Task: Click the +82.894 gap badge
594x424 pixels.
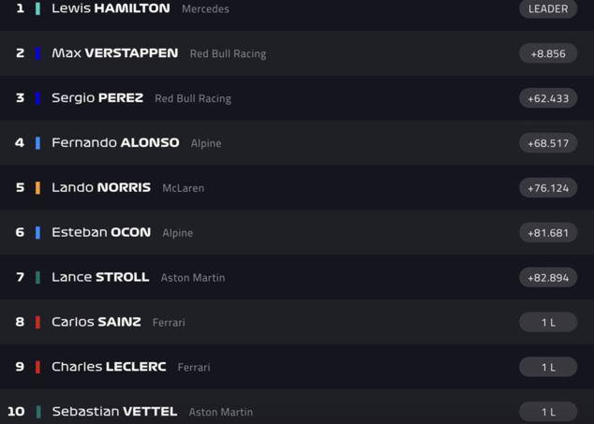Action: pyautogui.click(x=548, y=277)
